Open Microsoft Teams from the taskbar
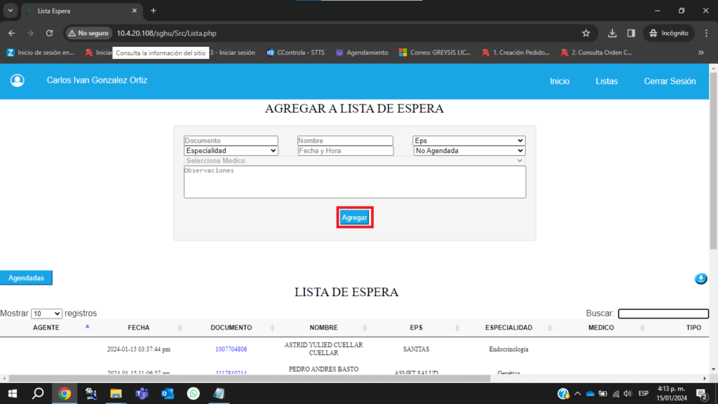 pyautogui.click(x=142, y=393)
